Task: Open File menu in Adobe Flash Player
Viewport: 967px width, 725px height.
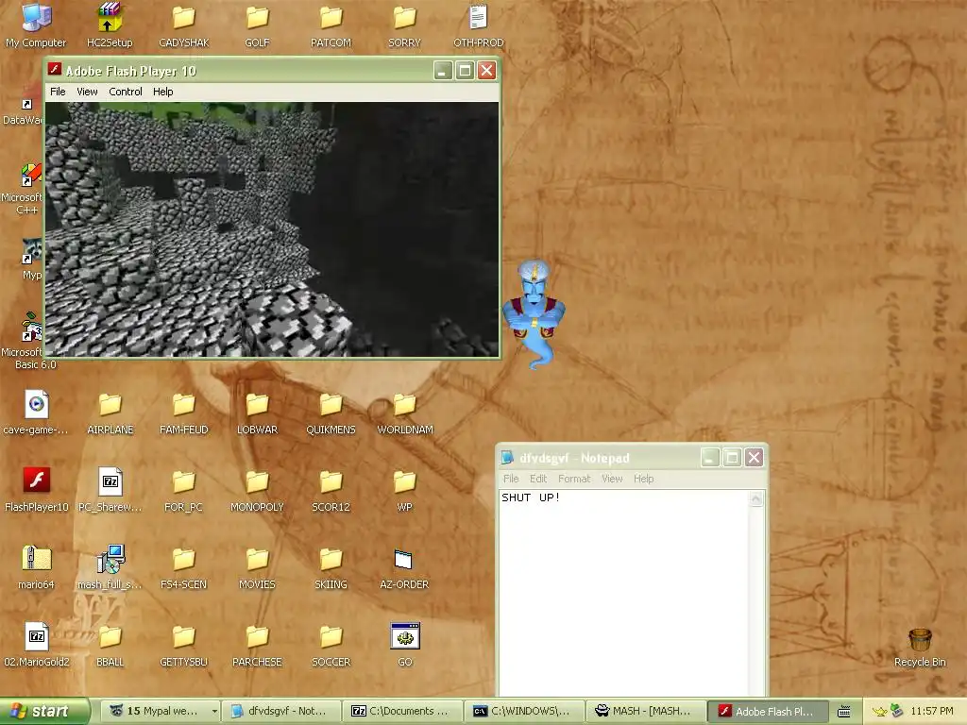Action: point(58,92)
